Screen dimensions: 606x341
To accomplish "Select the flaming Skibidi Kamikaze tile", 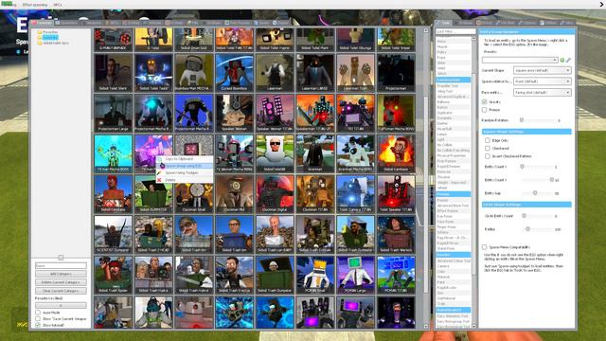I will (396, 153).
